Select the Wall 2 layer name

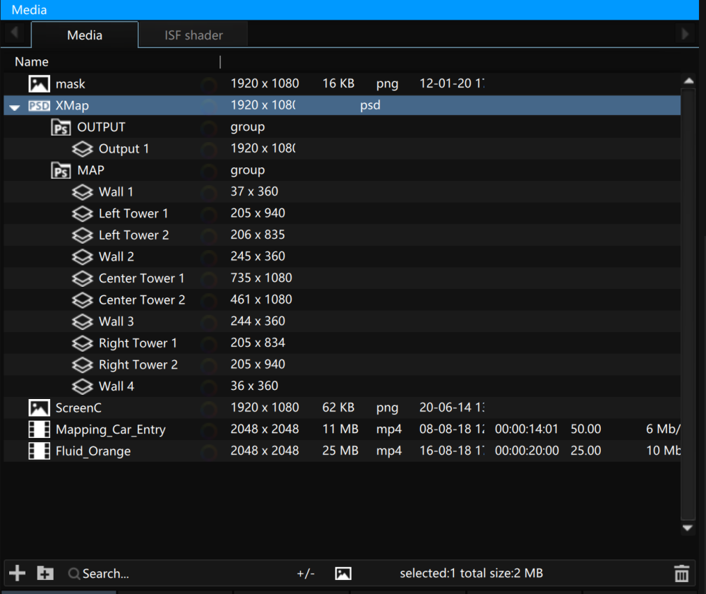tap(116, 256)
